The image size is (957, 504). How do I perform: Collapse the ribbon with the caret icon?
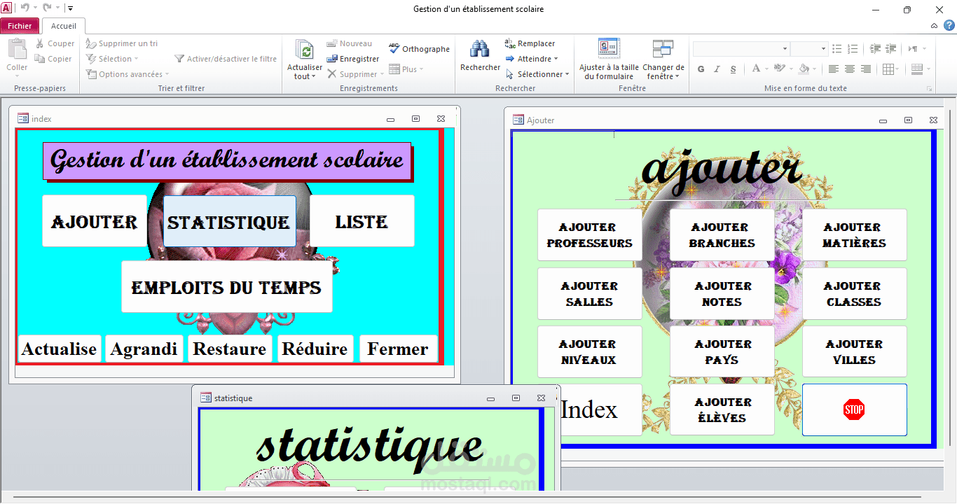click(935, 26)
